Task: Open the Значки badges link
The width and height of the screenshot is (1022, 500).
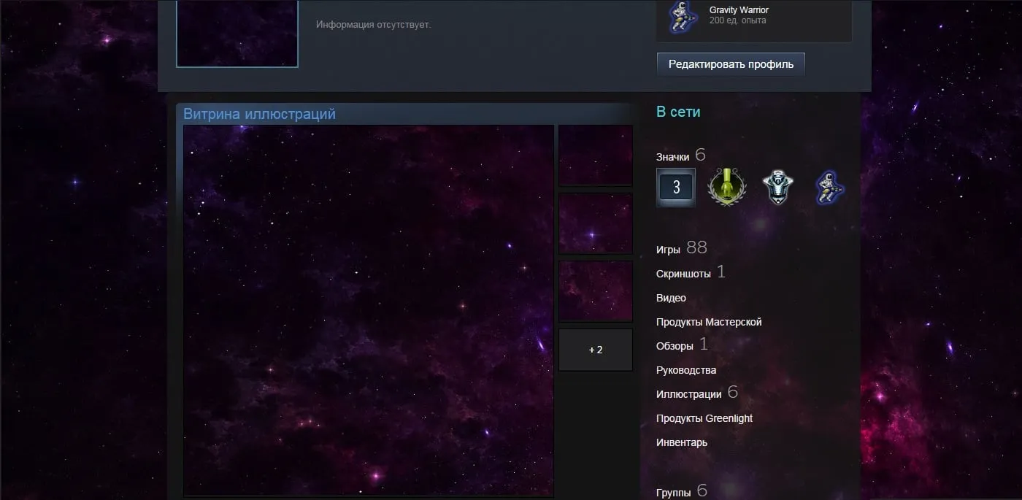Action: (x=672, y=157)
